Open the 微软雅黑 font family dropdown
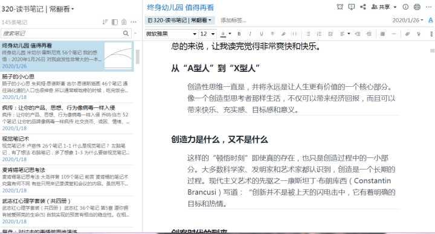 coord(171,34)
